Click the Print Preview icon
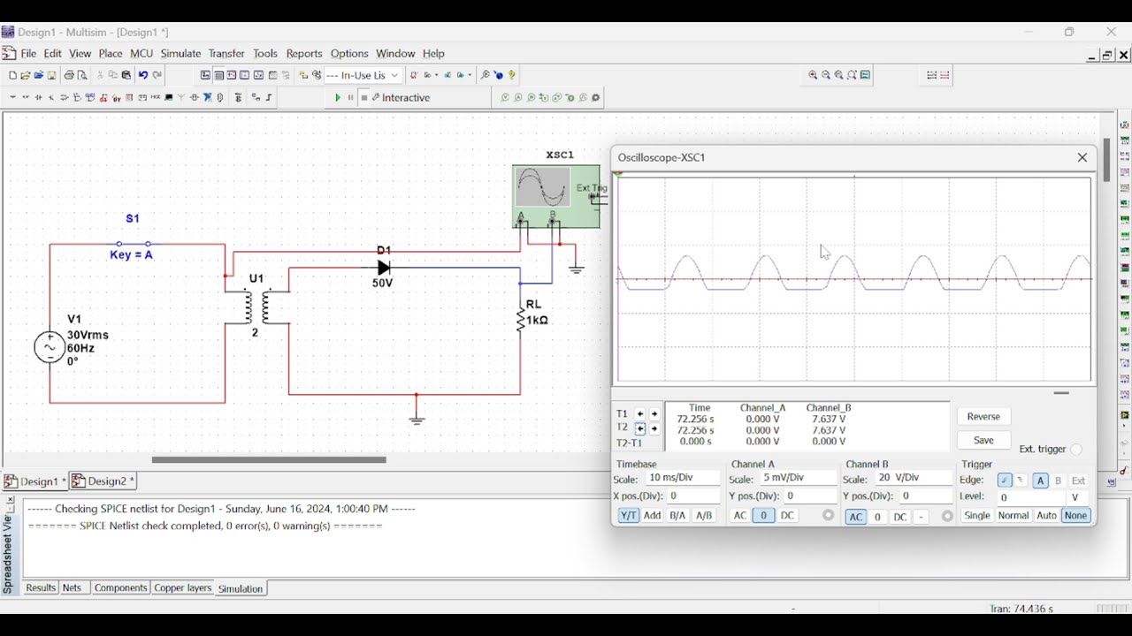Screen dimensions: 1132x636 (x=82, y=75)
